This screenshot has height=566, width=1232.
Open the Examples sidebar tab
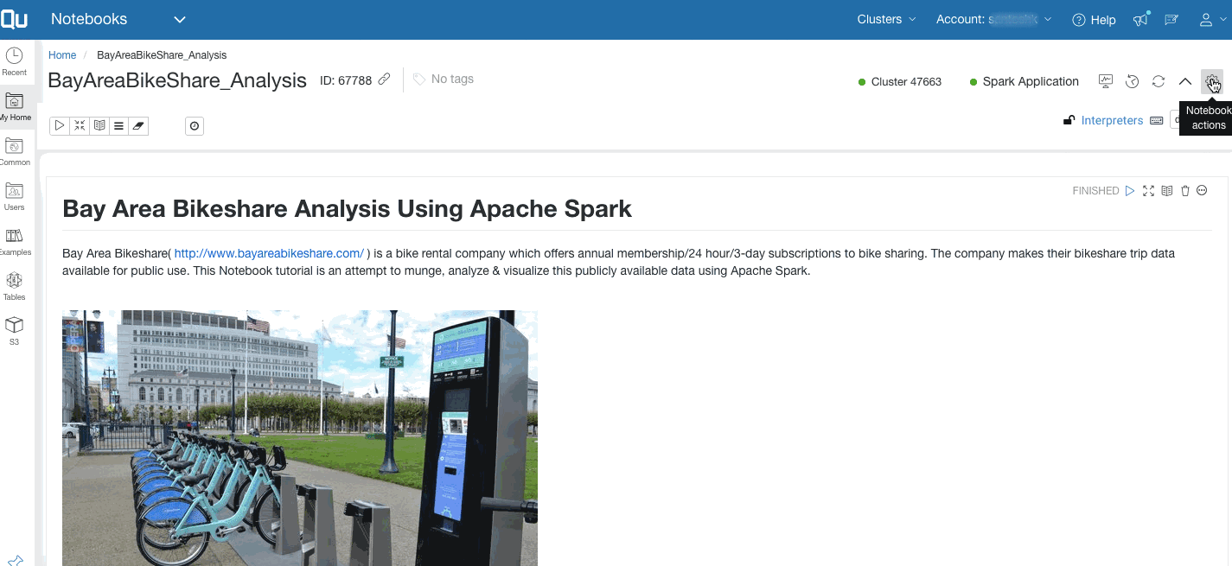[x=15, y=242]
